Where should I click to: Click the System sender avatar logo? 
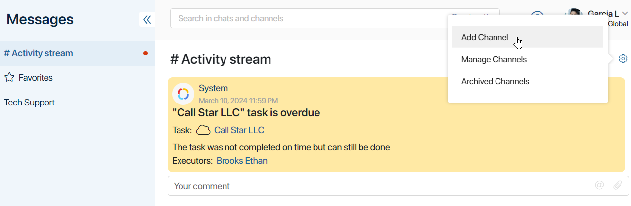(183, 94)
